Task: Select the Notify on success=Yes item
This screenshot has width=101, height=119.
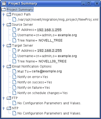Action: tap(35, 82)
